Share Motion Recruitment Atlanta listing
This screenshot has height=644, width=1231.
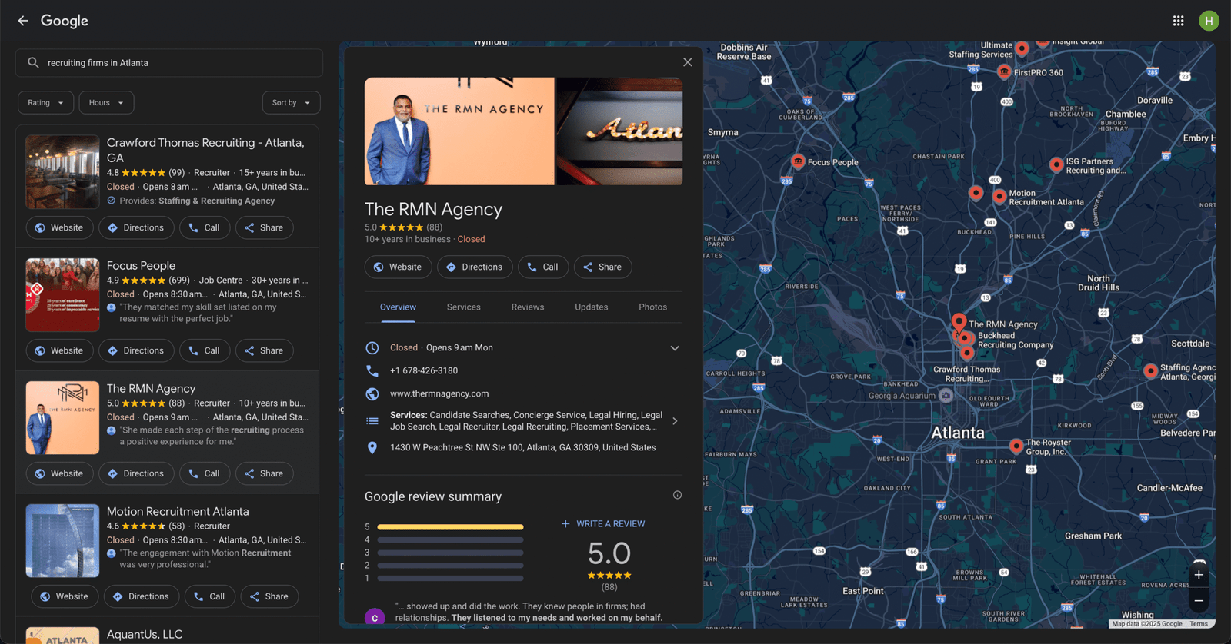[269, 597]
